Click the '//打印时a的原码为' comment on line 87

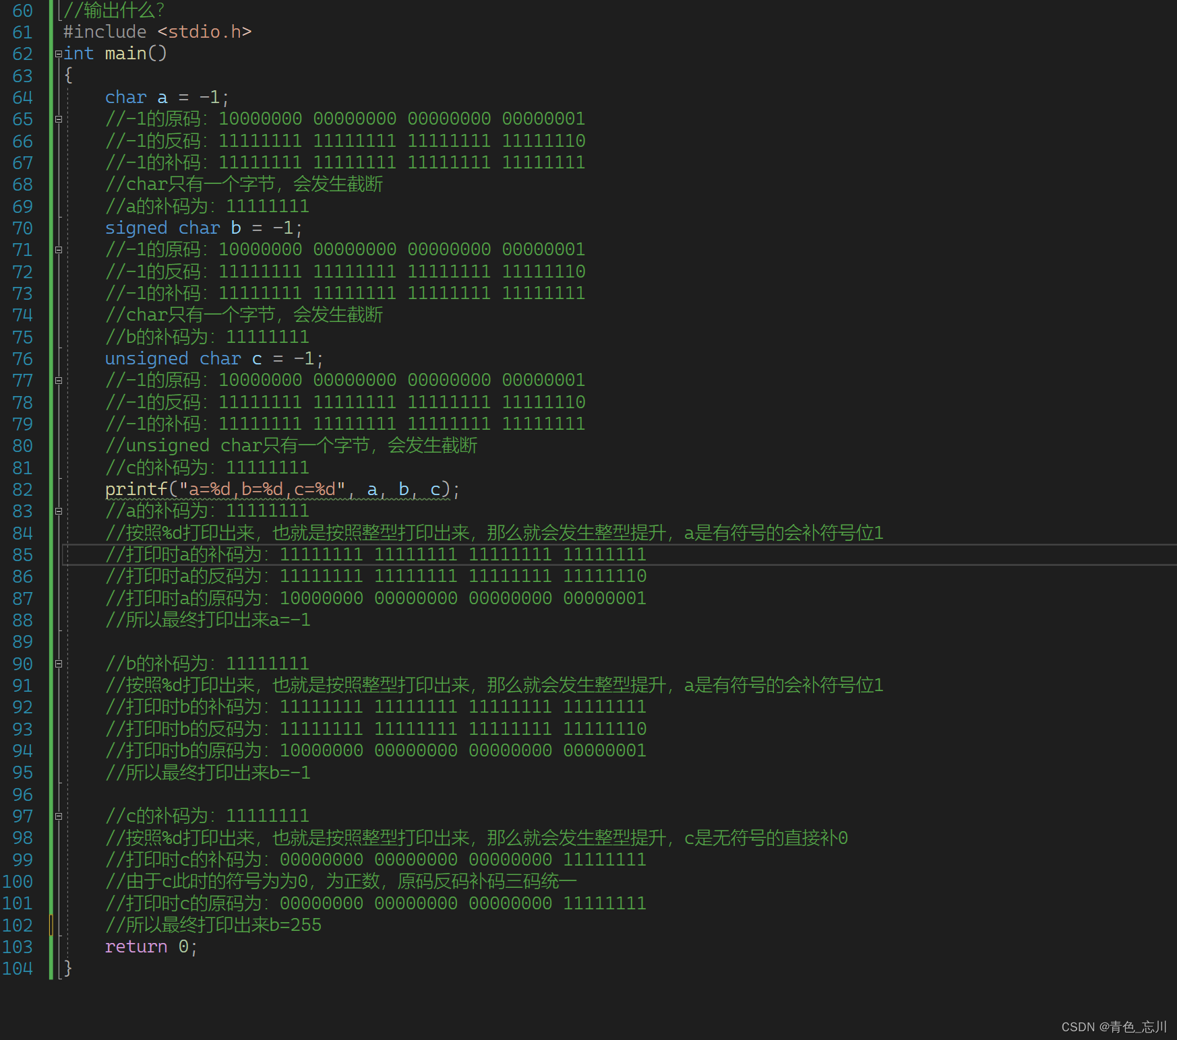coord(375,599)
